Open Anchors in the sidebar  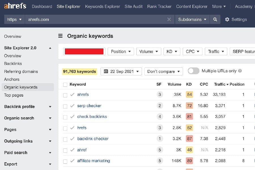coord(12,79)
